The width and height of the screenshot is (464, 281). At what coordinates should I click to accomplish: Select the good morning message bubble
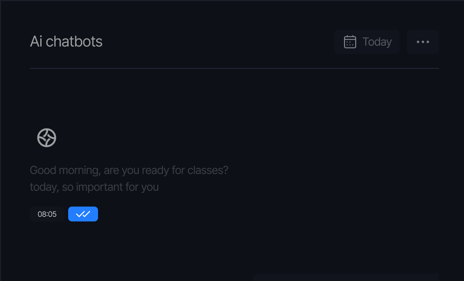tap(129, 178)
